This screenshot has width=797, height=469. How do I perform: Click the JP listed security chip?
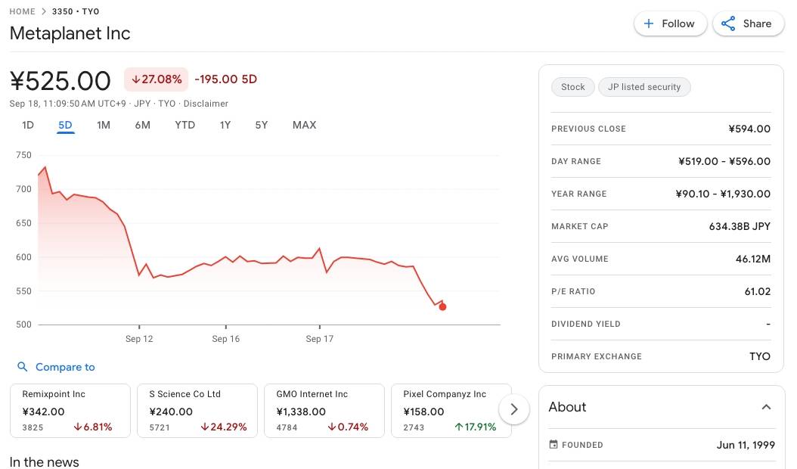tap(644, 87)
